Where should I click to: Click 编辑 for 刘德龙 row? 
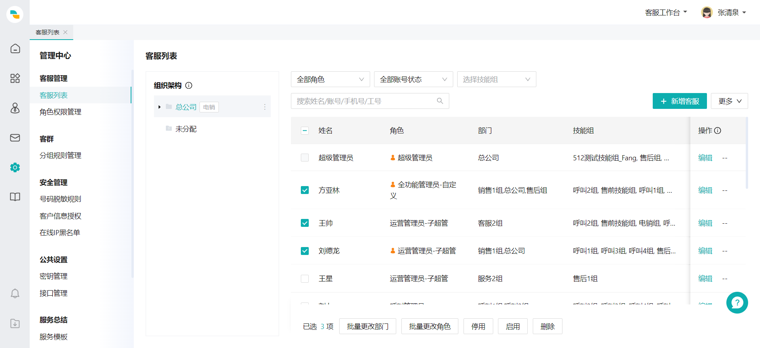click(x=705, y=251)
